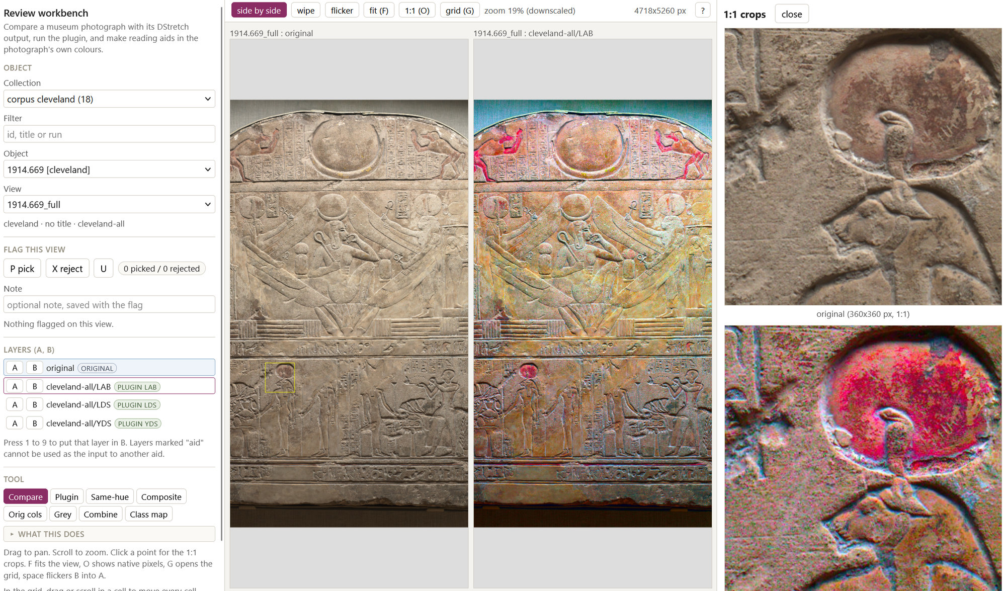This screenshot has height=591, width=1006.
Task: Assign cleveland-all/LAB layer to slot A
Action: coord(15,387)
